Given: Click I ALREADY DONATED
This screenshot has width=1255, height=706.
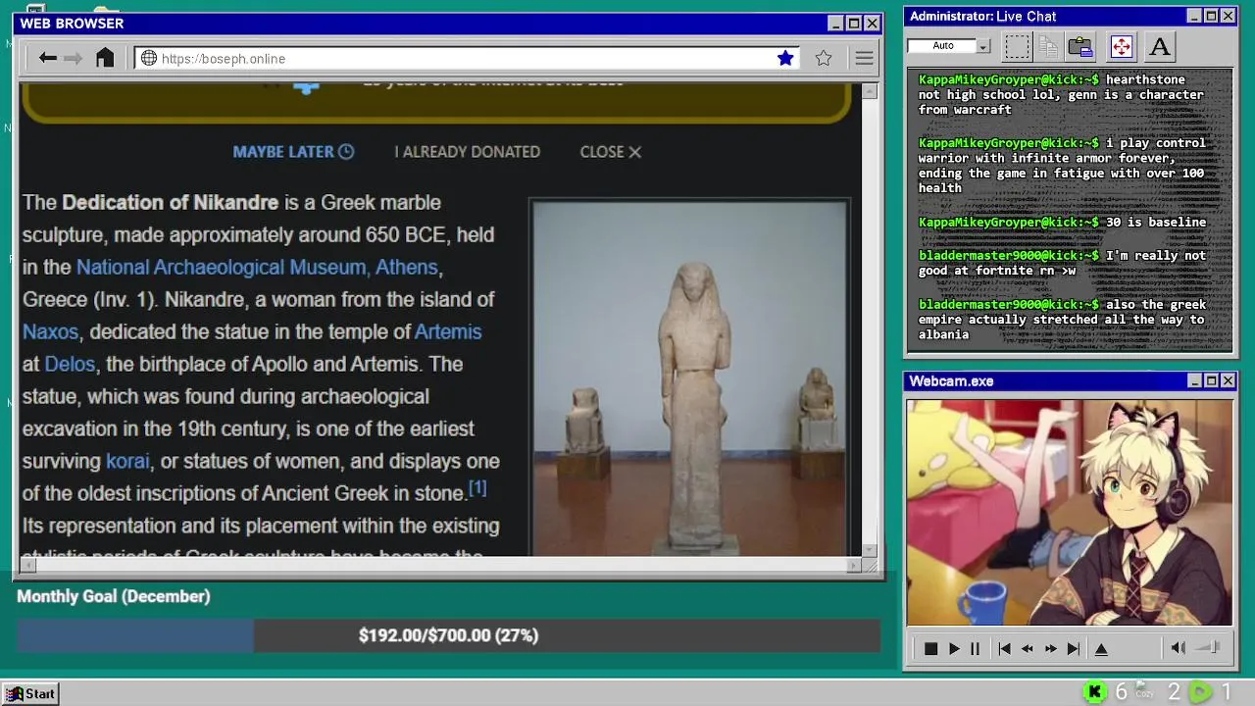Looking at the screenshot, I should coord(467,152).
